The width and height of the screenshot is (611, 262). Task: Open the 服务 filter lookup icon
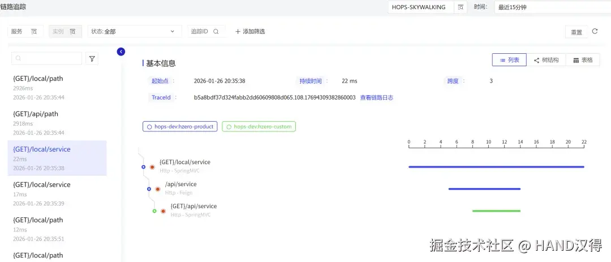(34, 32)
